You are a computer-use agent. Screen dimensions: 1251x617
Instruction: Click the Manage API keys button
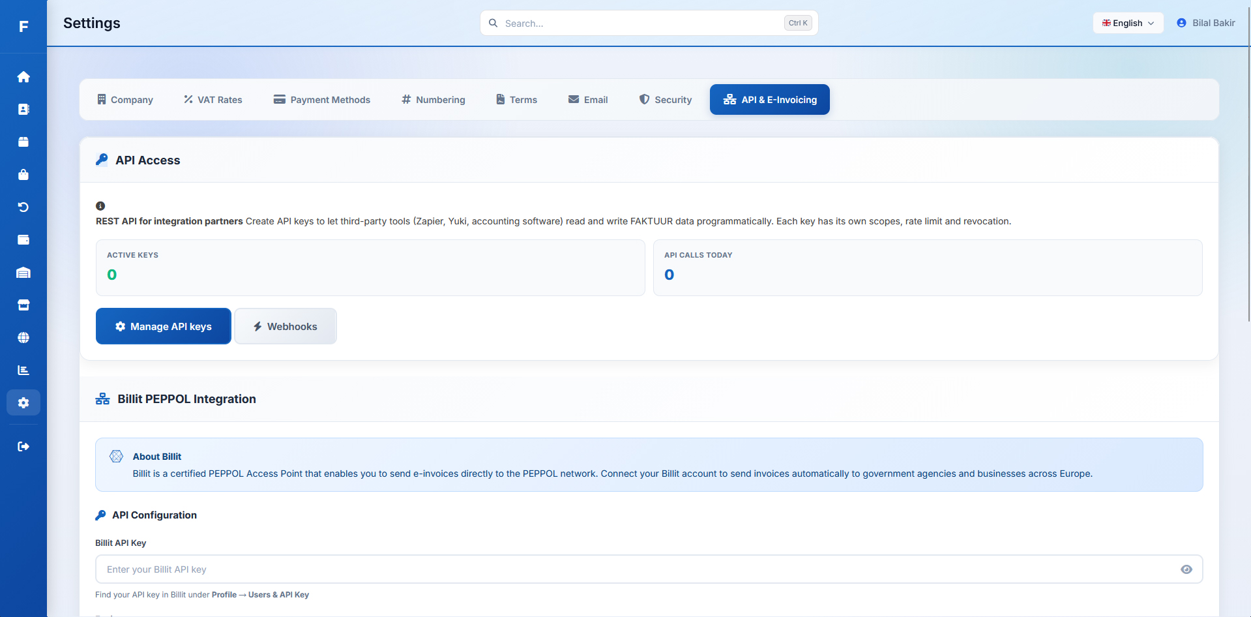[164, 326]
